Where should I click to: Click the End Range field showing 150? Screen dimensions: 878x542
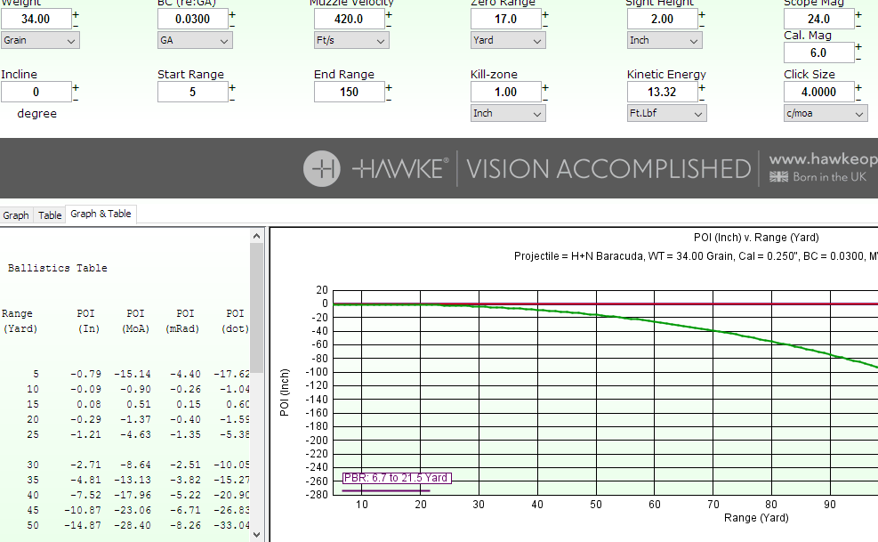(349, 92)
